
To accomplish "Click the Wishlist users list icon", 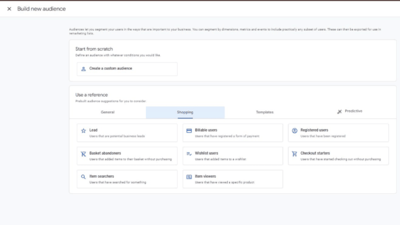I will [x=189, y=154].
